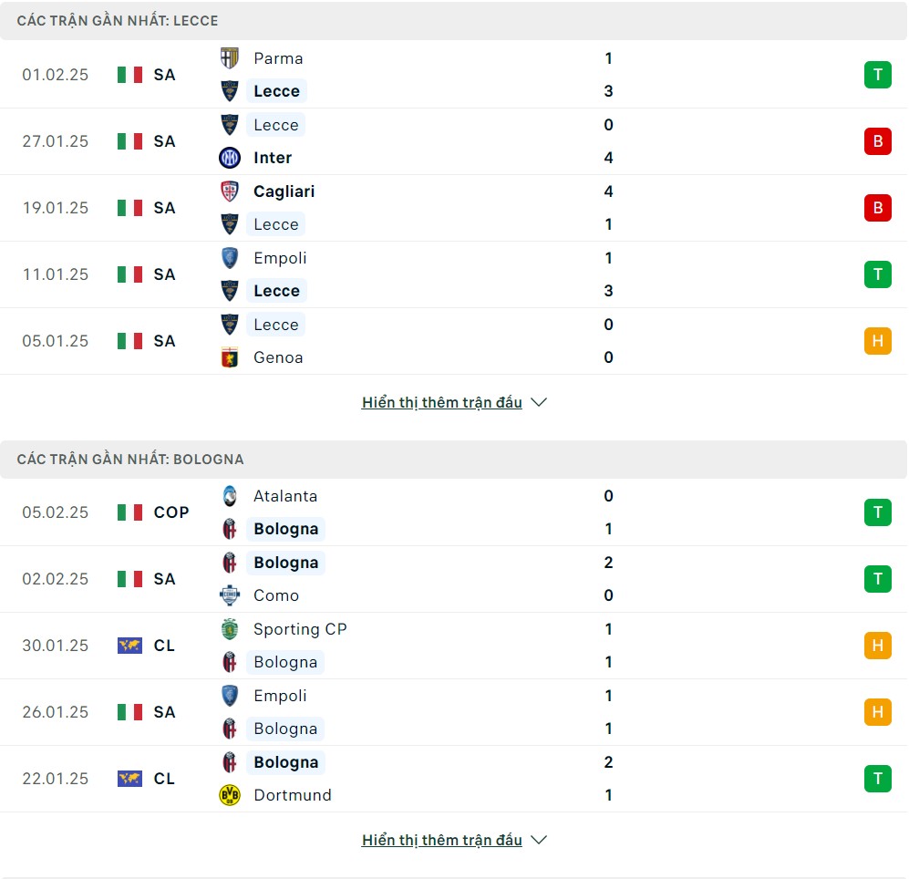Click the Como club logo
The height and width of the screenshot is (879, 909).
coord(230,595)
